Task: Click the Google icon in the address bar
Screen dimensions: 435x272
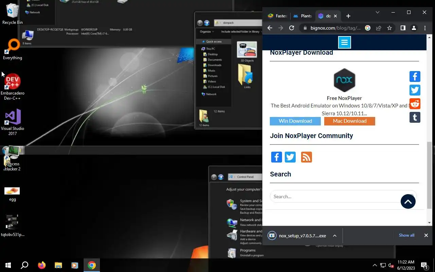Action: (368, 28)
